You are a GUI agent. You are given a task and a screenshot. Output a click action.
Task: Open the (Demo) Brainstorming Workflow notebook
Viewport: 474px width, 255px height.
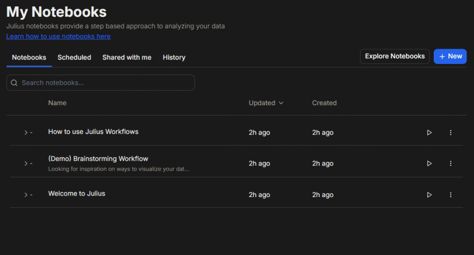pyautogui.click(x=98, y=159)
